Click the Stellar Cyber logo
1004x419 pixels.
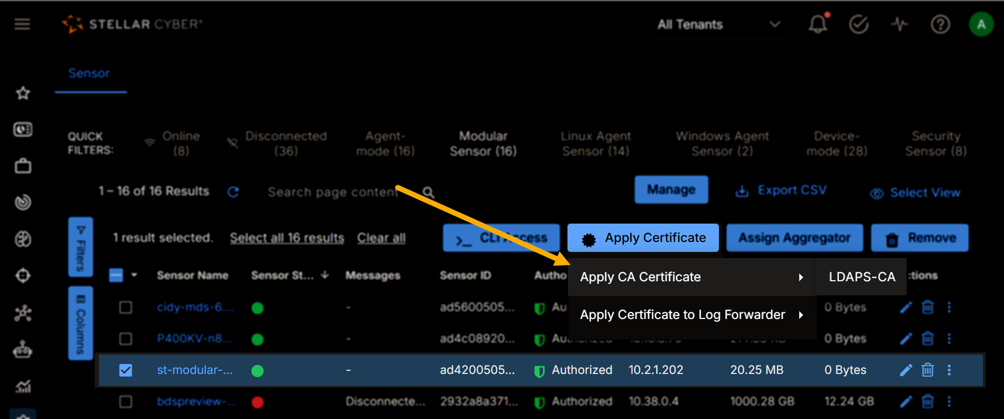point(132,24)
